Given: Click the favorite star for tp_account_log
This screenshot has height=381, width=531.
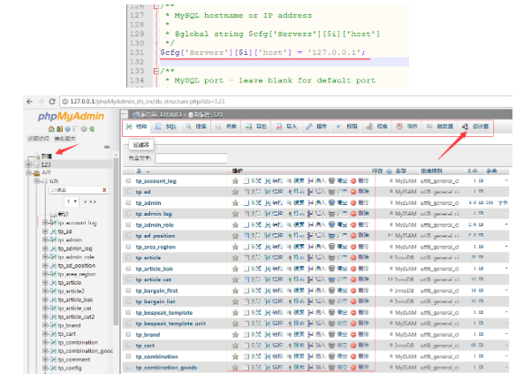Looking at the screenshot, I should click(x=235, y=181).
